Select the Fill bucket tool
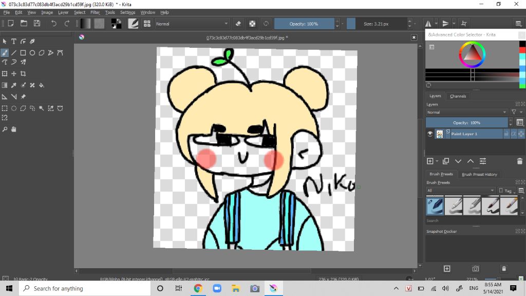Screen dimensions: 526x296 pos(42,85)
